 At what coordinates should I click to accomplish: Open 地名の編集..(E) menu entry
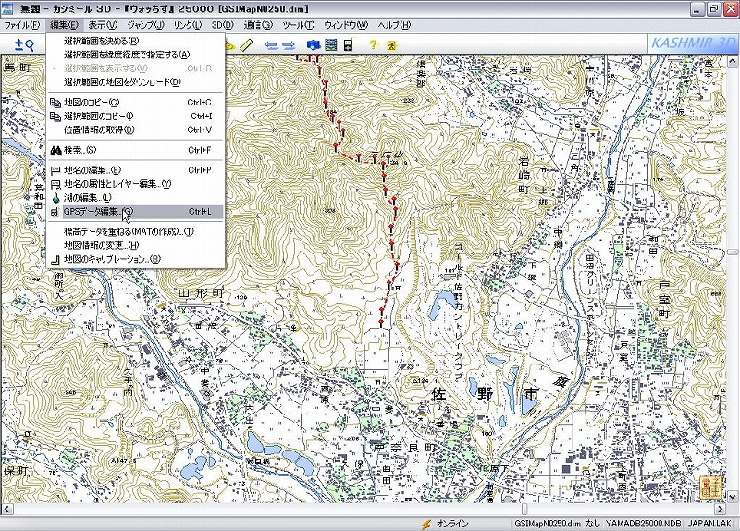click(x=135, y=170)
